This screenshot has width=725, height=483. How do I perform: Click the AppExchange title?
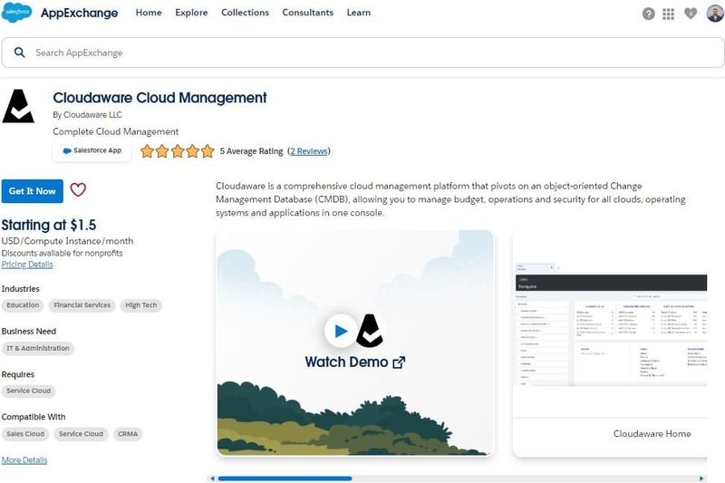tap(80, 13)
